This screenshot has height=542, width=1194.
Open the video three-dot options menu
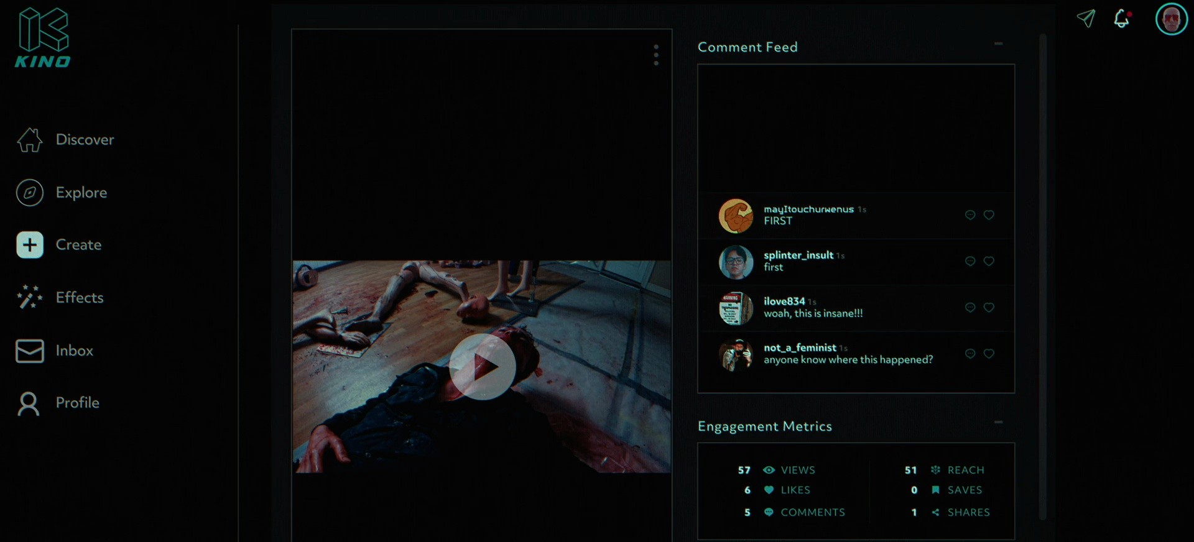click(656, 55)
